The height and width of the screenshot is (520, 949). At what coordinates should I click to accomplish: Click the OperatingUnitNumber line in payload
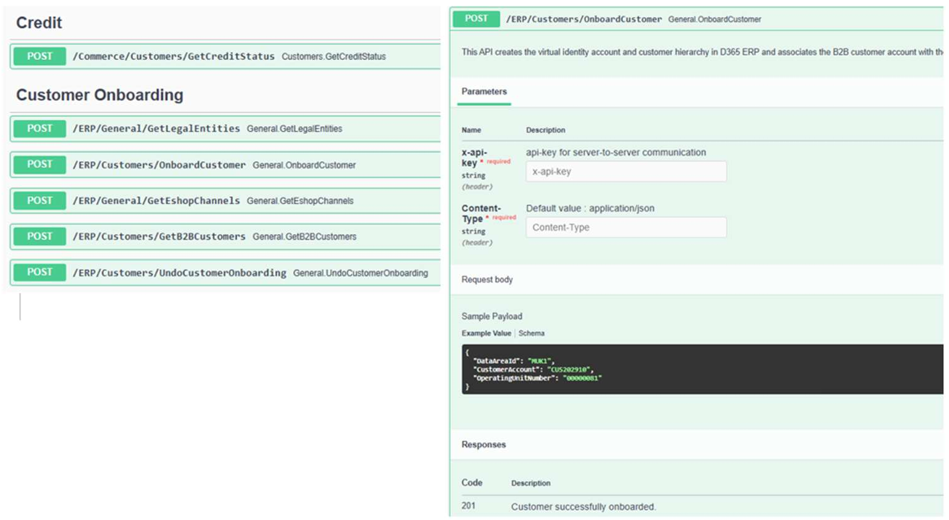point(537,378)
